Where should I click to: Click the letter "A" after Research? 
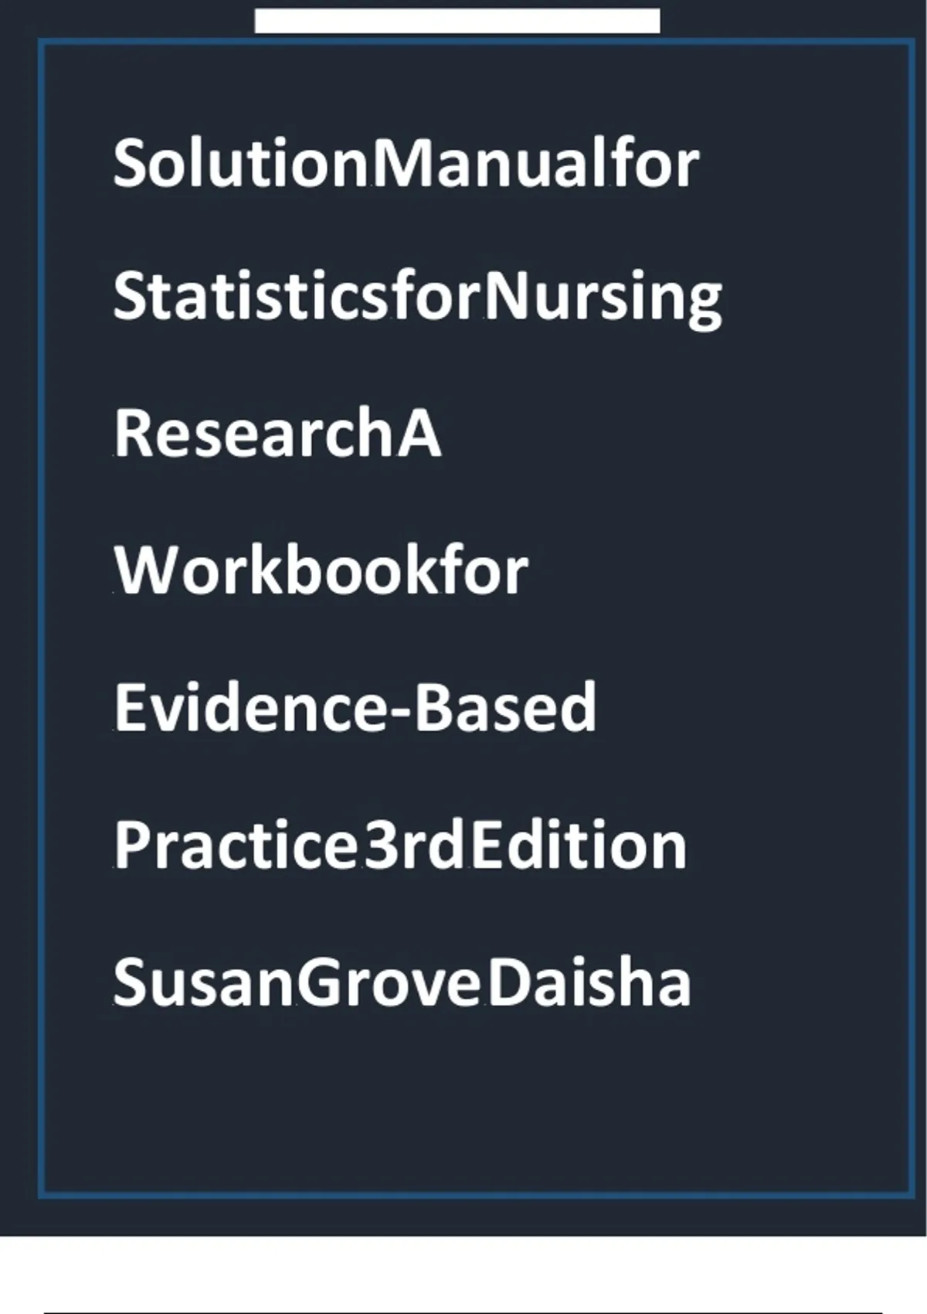(419, 433)
